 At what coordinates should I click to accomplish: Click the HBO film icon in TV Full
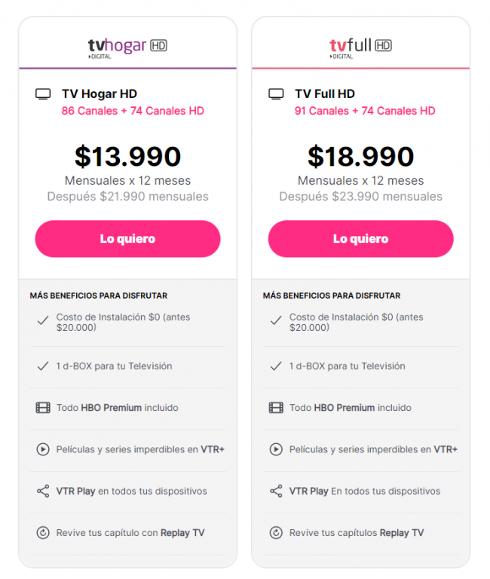(x=276, y=408)
